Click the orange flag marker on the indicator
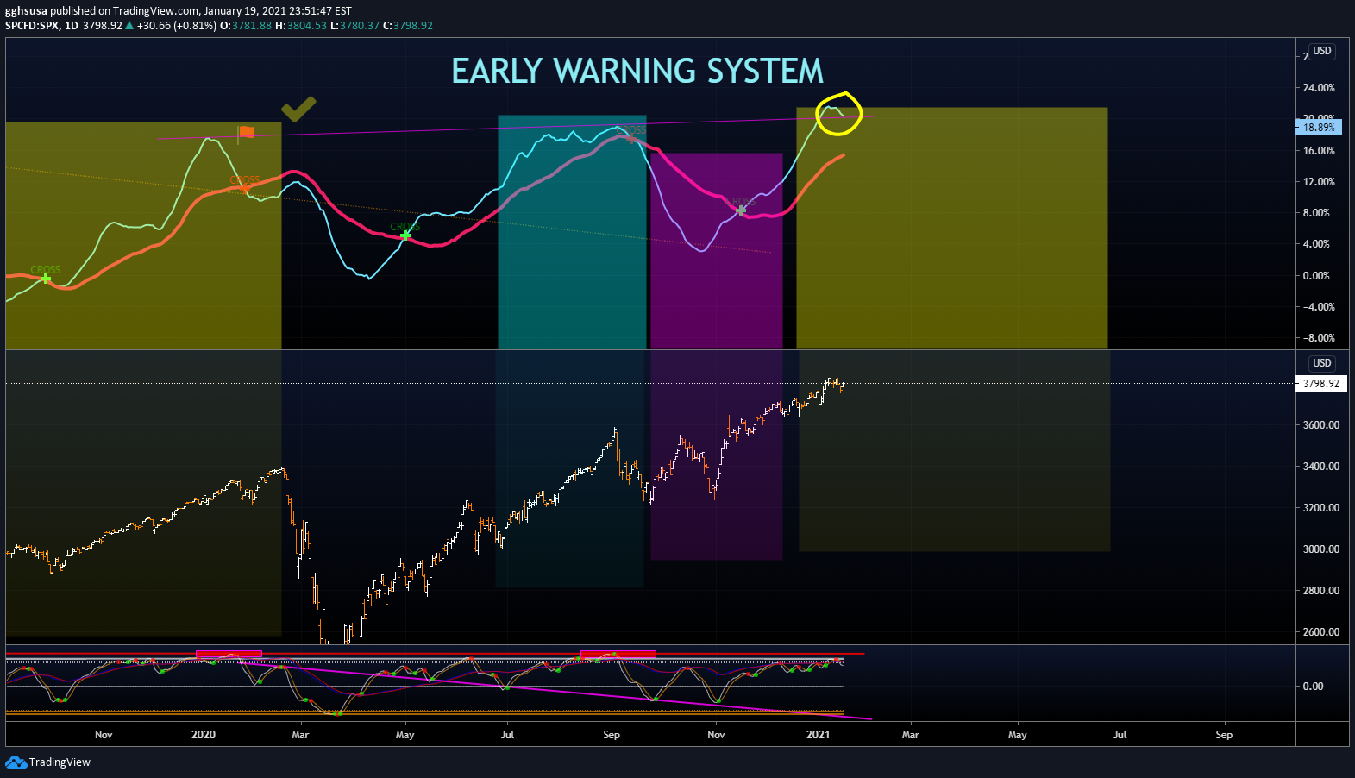 pyautogui.click(x=246, y=132)
